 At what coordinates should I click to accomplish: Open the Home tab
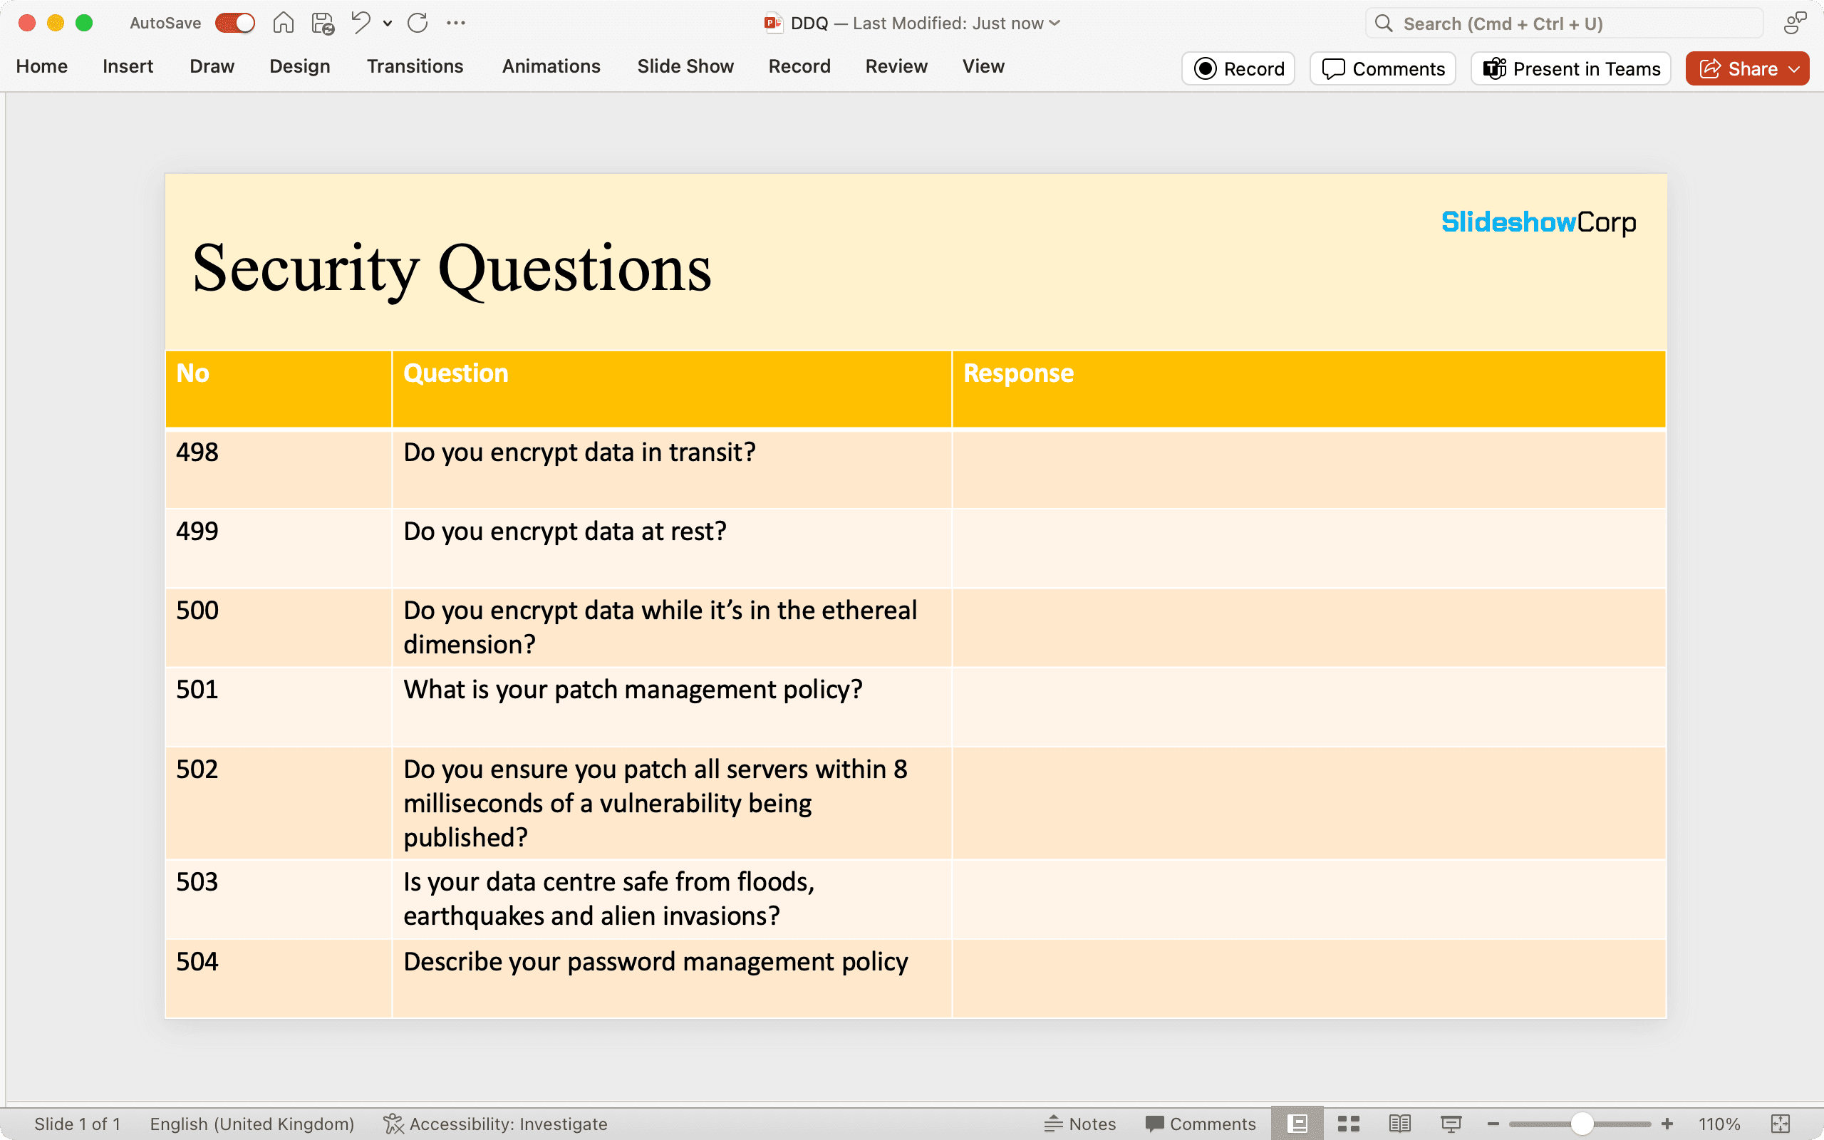click(41, 67)
